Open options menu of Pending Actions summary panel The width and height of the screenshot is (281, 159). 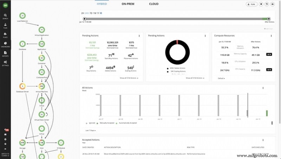click(139, 36)
